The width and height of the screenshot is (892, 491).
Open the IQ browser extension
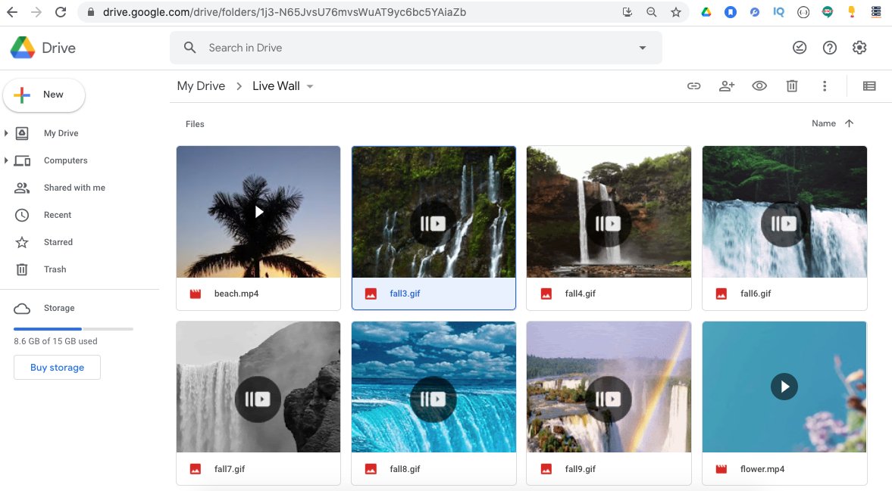[x=779, y=12]
